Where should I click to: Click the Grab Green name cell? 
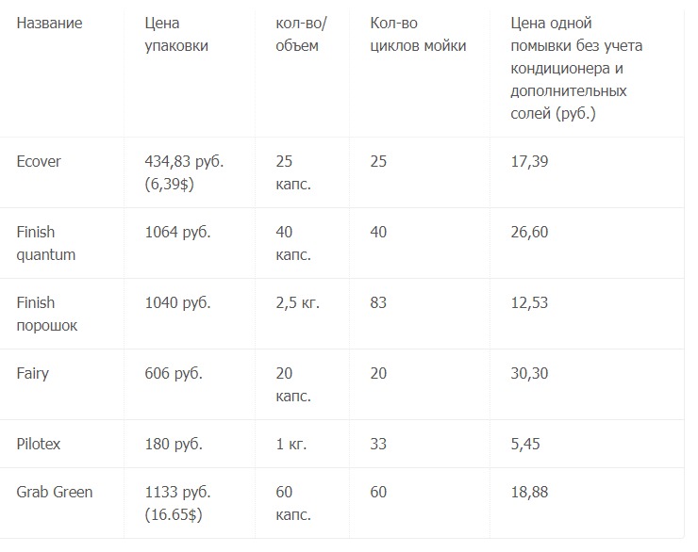coord(55,491)
